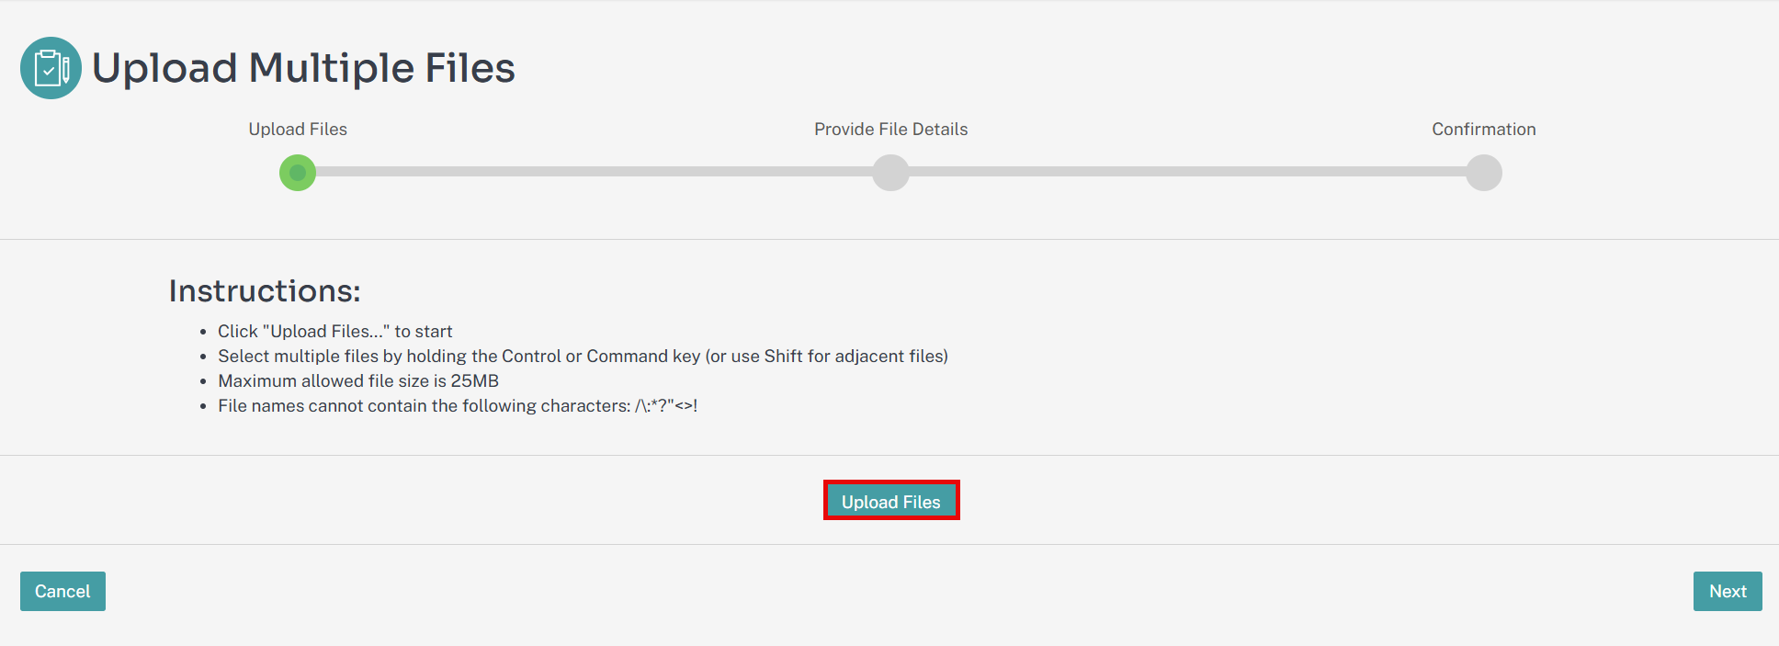
Task: Select the Confirmation step circle
Action: tap(1484, 173)
